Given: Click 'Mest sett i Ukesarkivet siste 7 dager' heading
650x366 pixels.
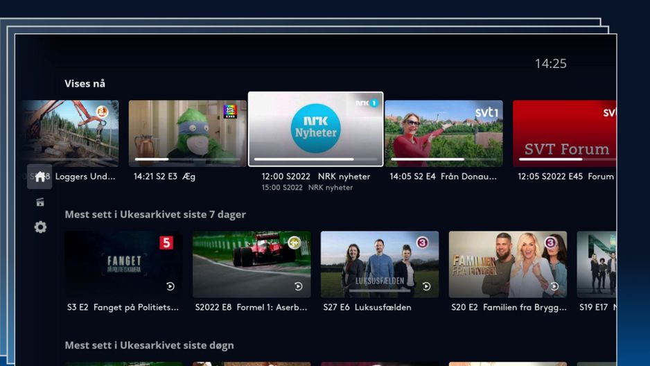Looking at the screenshot, I should [x=155, y=214].
